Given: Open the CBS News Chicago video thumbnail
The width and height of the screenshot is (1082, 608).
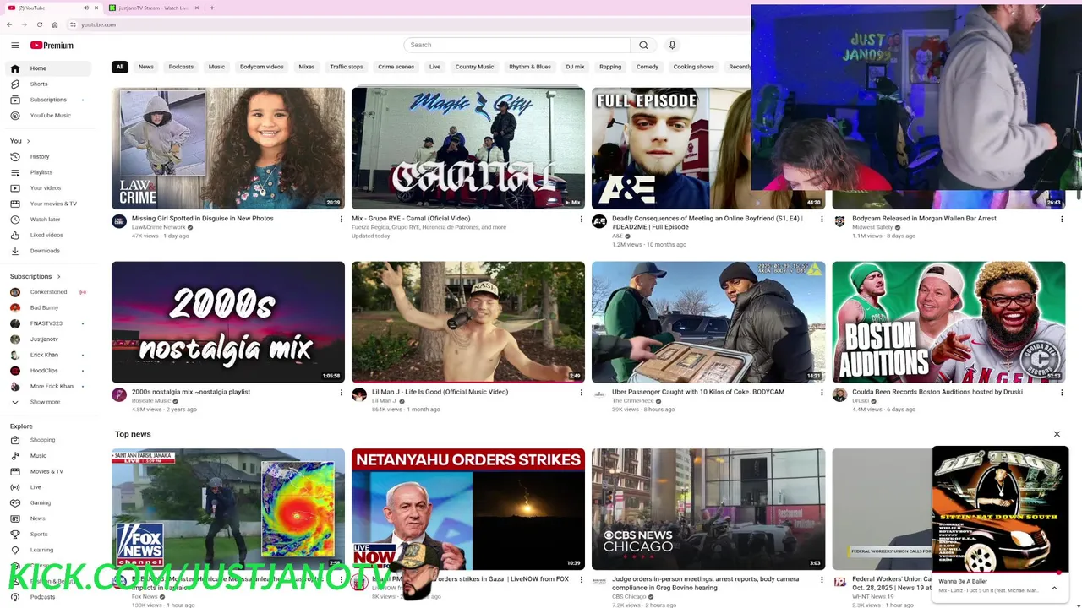Looking at the screenshot, I should tap(708, 509).
